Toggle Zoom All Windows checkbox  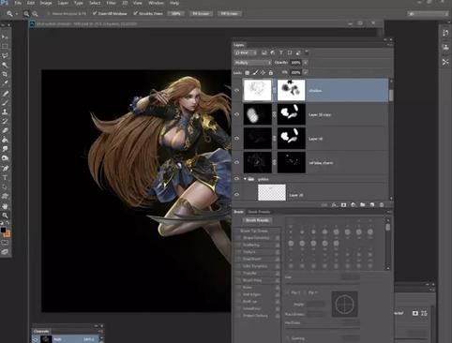[95, 13]
